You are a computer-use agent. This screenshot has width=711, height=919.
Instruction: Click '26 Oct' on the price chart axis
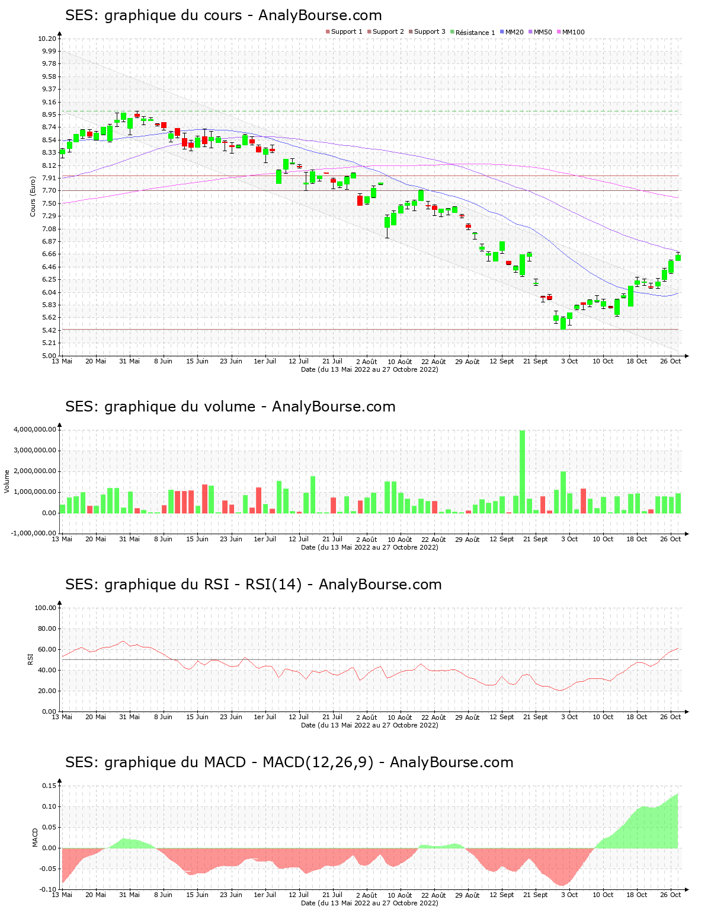pos(671,361)
